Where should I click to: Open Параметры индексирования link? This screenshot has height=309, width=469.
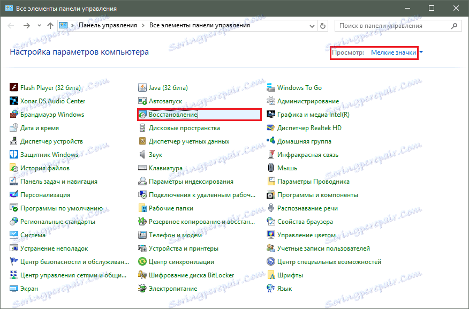coord(191,182)
